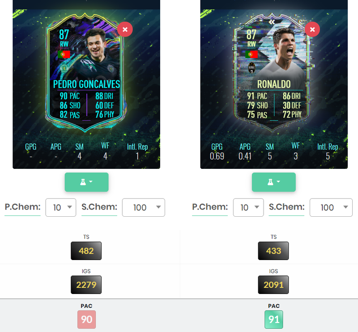Click the red PAC 90 stat box
The height and width of the screenshot is (332, 358).
click(x=86, y=319)
